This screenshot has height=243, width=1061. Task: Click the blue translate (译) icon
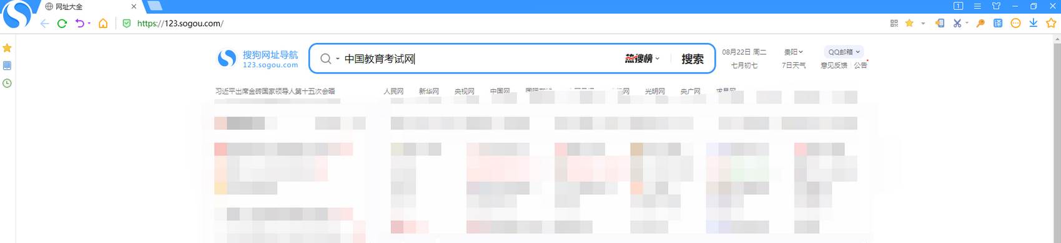click(x=998, y=24)
